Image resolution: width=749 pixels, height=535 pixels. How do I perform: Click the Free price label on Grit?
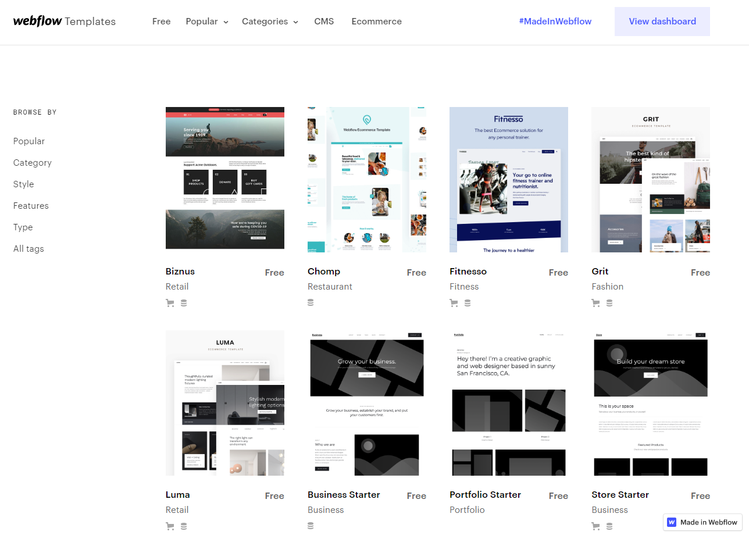[700, 273]
